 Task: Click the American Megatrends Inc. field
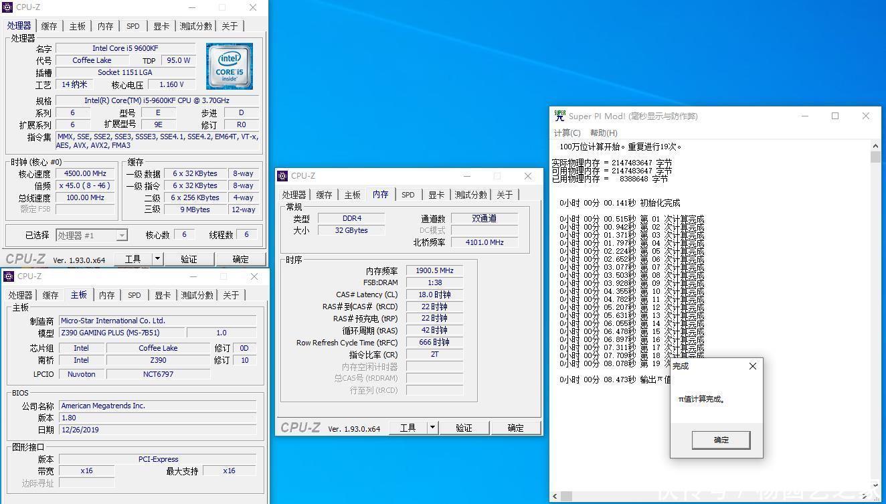(x=157, y=406)
